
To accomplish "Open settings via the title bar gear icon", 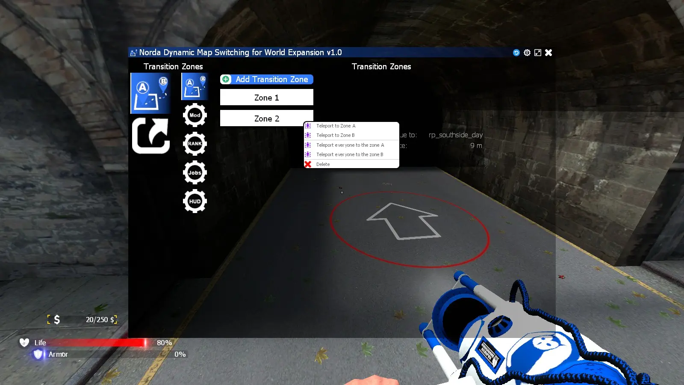I will coord(527,53).
